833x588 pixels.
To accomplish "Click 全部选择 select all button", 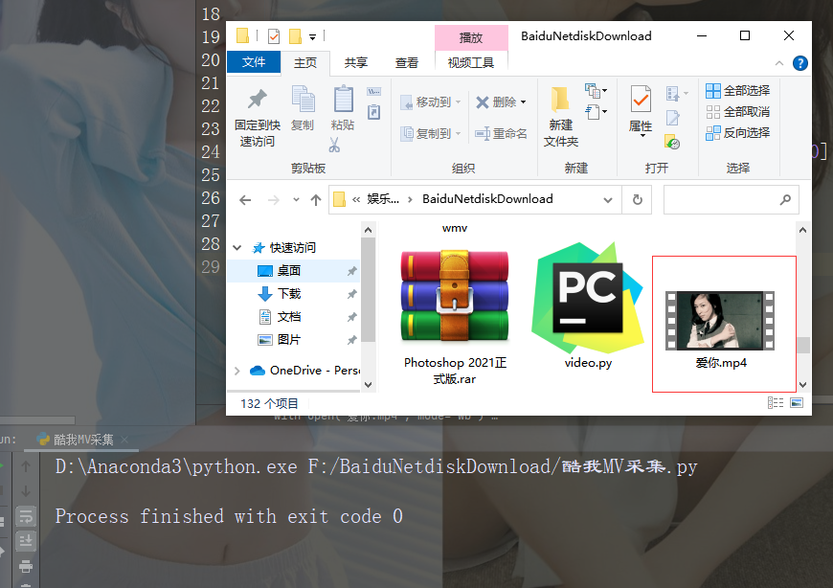I will coord(738,91).
